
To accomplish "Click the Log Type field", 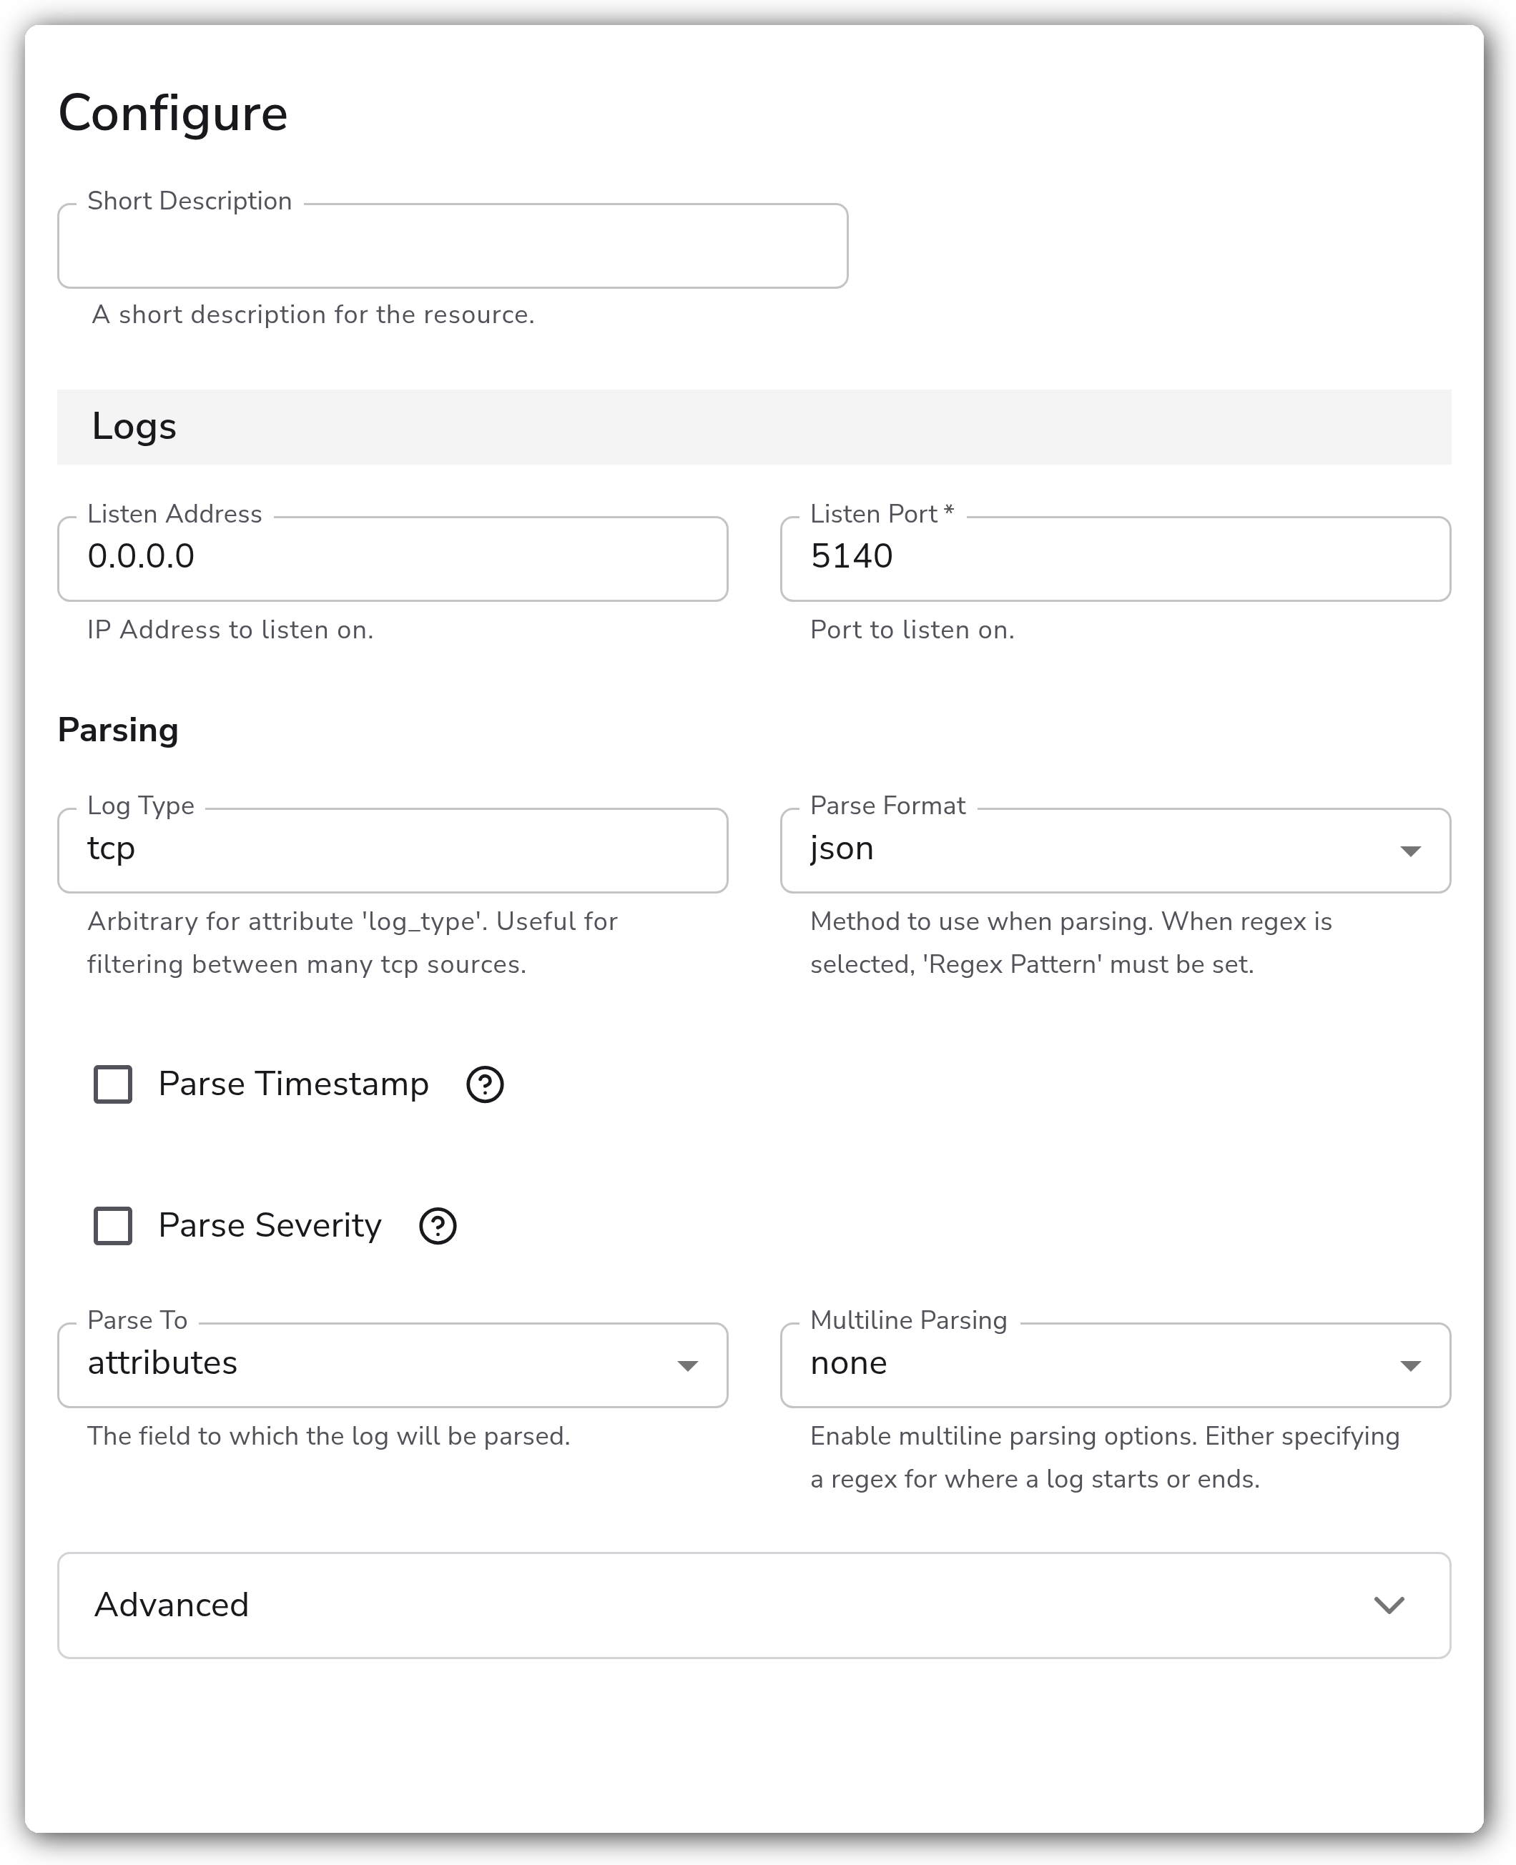I will coord(392,851).
